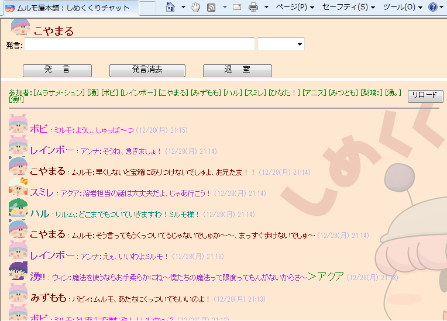
Task: Select the ムルモ屋本舗：しめくくりチャット tab
Action: [x=71, y=8]
